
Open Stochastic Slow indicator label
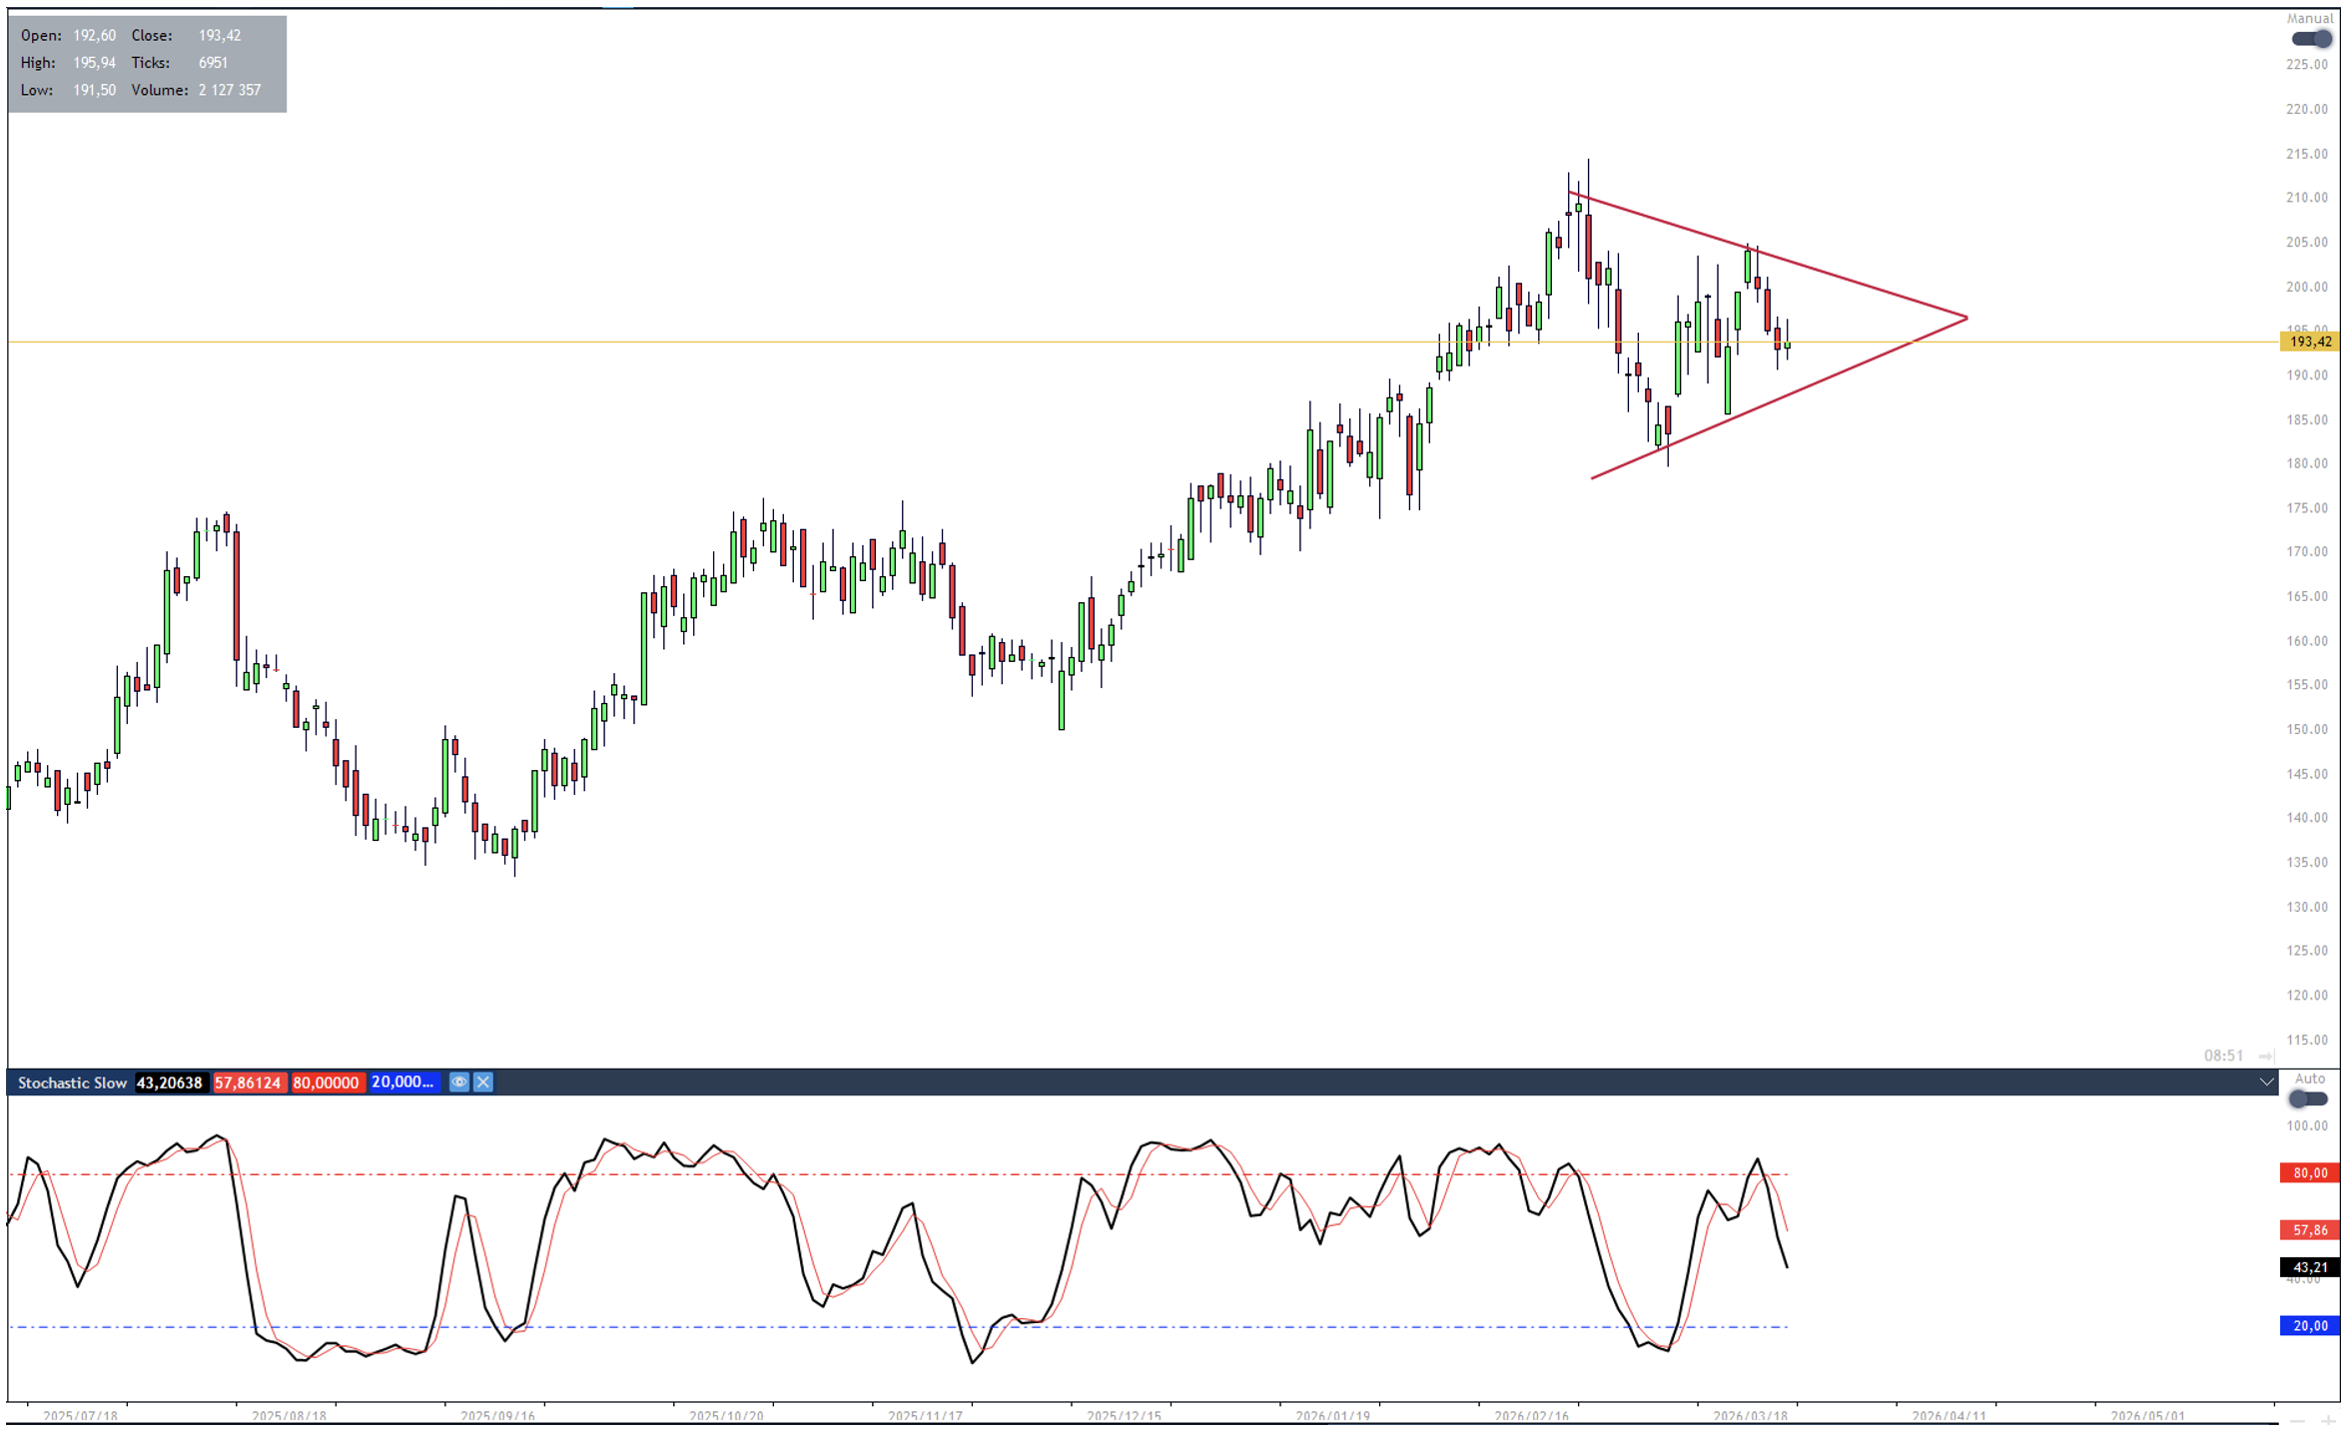72,1082
